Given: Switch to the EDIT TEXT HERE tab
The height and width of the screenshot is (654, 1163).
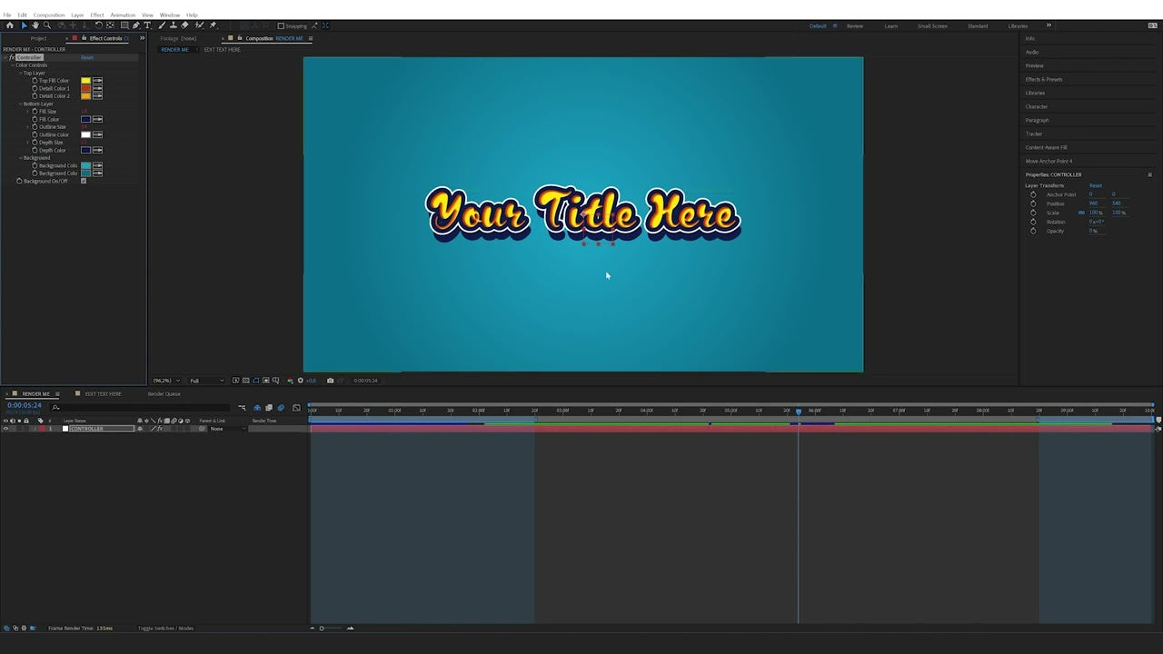Looking at the screenshot, I should click(102, 393).
